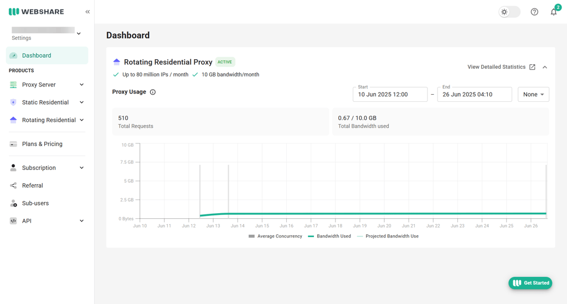This screenshot has width=567, height=304.
Task: Collapse the Rotating Residential Proxy card
Action: tap(545, 67)
